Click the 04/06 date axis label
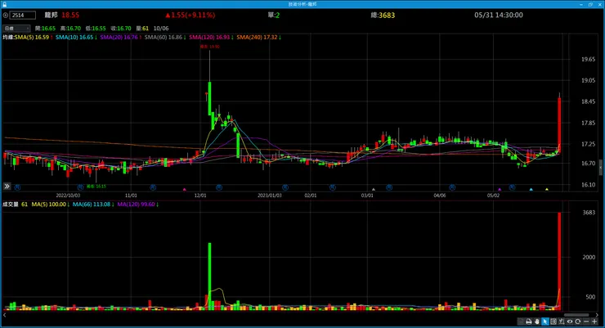The image size is (605, 328). tap(440, 195)
